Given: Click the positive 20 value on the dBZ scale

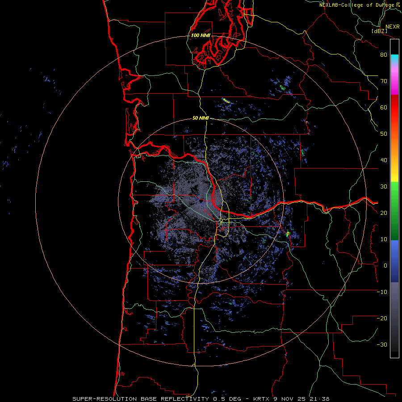Looking at the screenshot, I should point(384,213).
